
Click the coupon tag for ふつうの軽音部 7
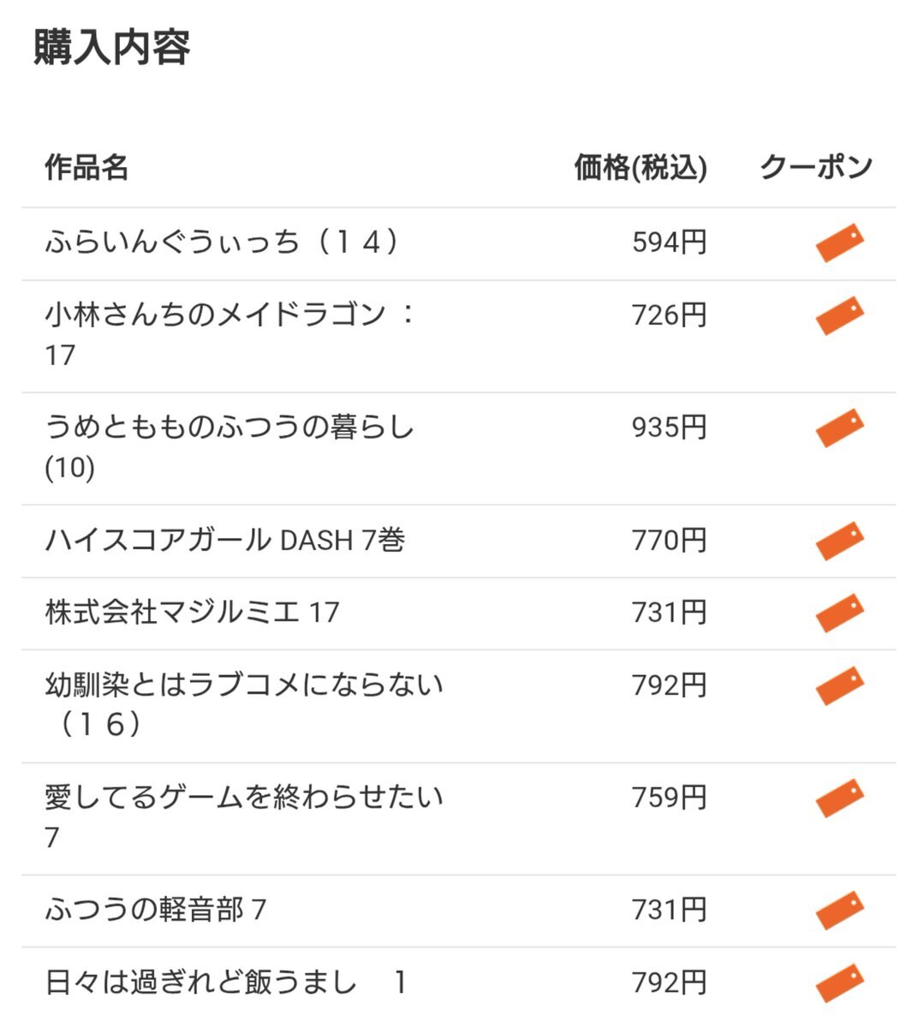tap(839, 910)
